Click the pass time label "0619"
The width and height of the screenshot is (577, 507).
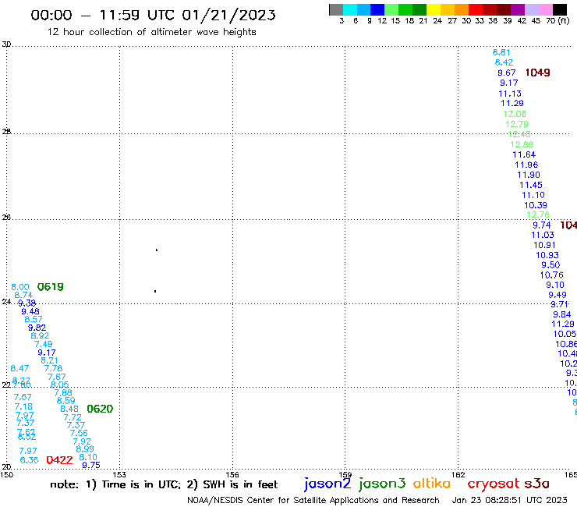coord(51,286)
